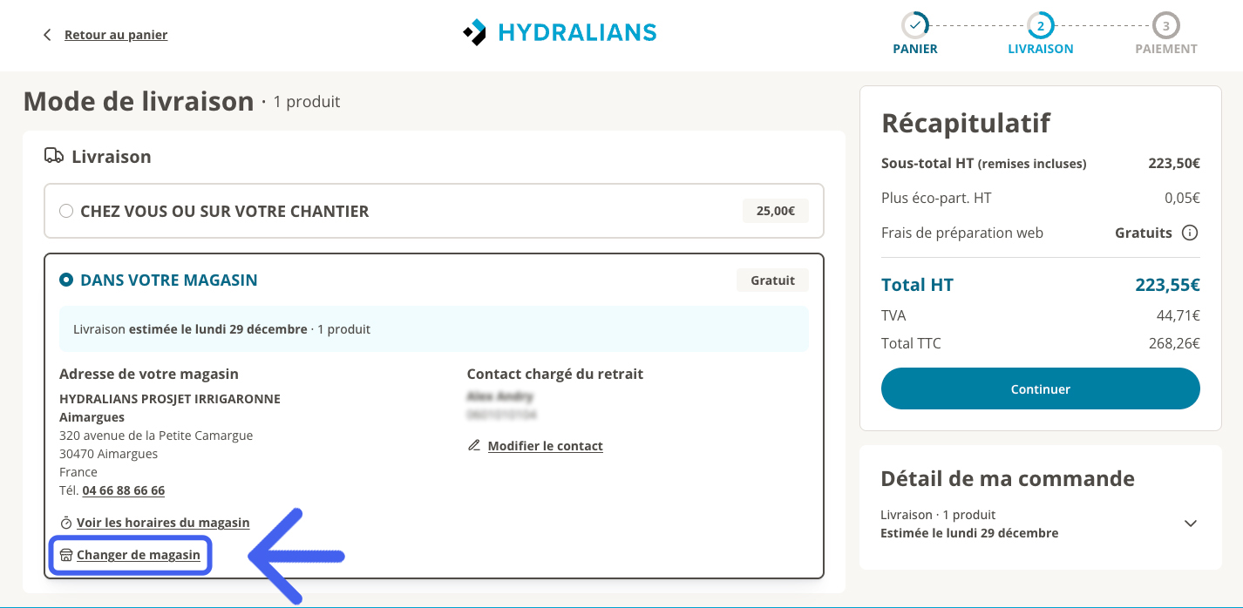This screenshot has height=608, width=1243.
Task: Go to the Panier step checkmark
Action: (914, 25)
